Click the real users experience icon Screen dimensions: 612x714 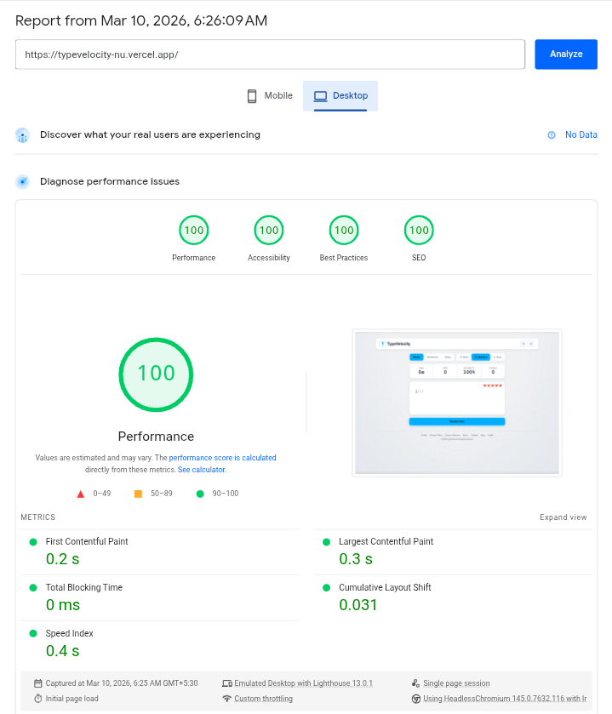(x=23, y=135)
